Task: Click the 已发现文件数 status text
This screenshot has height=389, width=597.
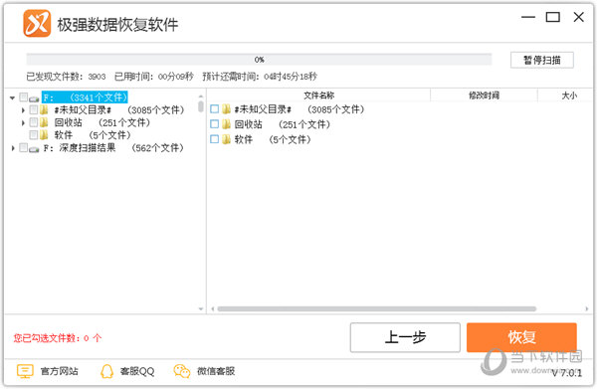Action: pyautogui.click(x=66, y=77)
